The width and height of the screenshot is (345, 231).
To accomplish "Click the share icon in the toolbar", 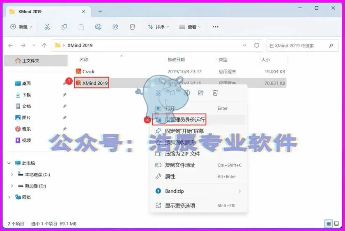I will 115,27.
